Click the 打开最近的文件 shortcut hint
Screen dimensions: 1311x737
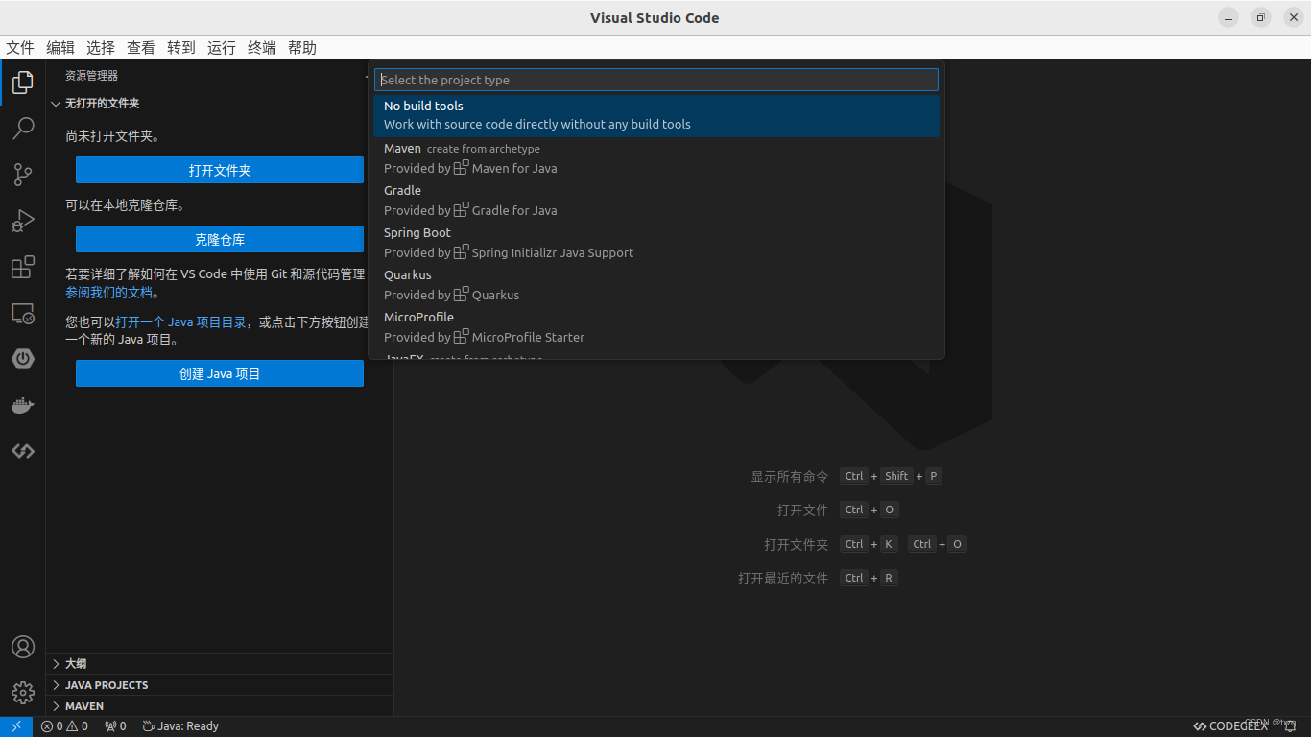(783, 578)
